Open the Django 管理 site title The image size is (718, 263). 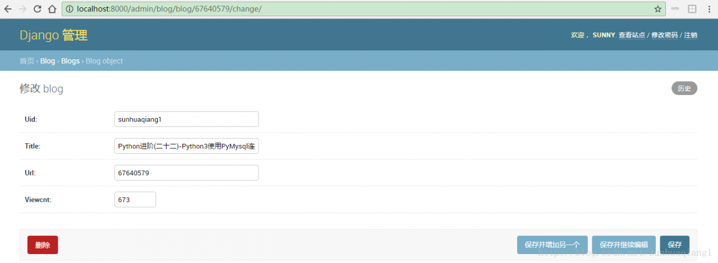[x=54, y=35]
